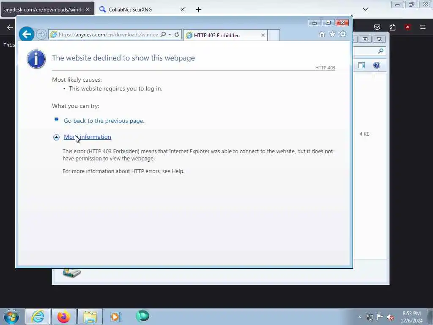Click the IE Home icon

coord(322,34)
